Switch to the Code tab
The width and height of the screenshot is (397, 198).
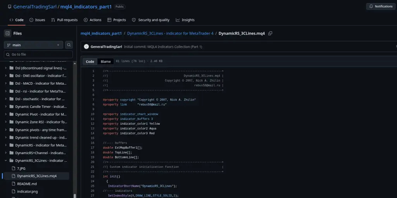(16, 20)
